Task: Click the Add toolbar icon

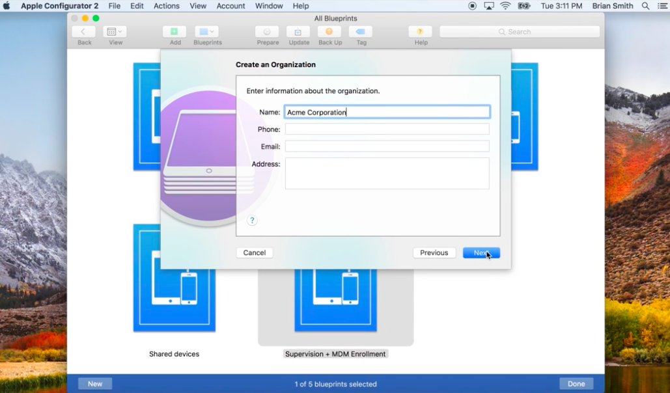Action: (174, 32)
